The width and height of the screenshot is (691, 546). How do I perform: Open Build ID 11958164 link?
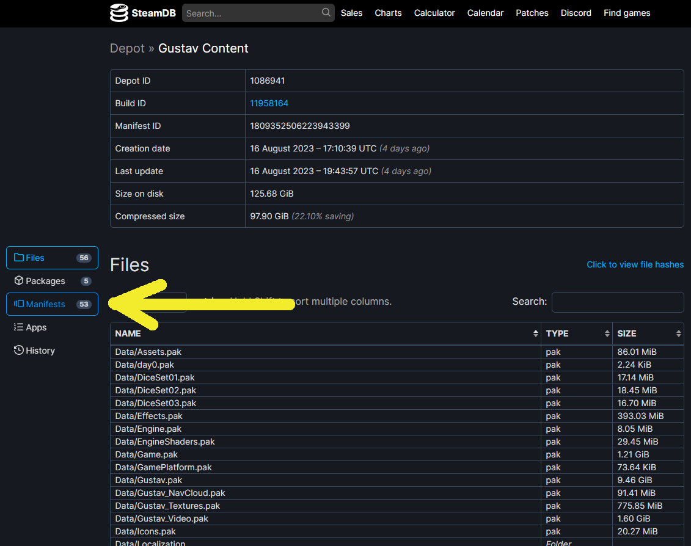[x=269, y=103]
